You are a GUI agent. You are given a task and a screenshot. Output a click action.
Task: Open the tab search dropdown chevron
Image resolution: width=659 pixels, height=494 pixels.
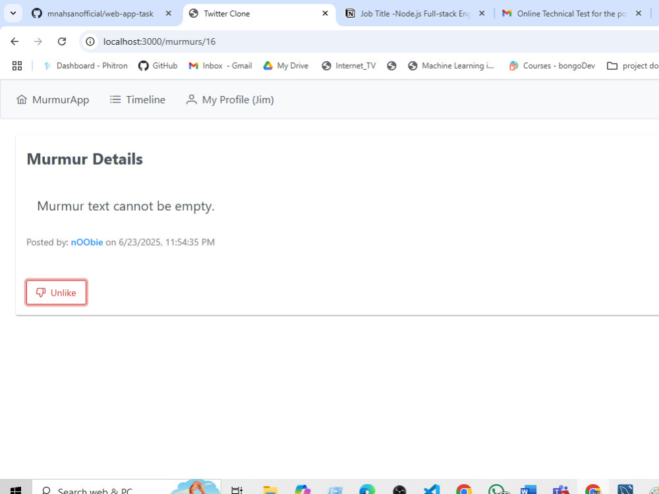[13, 13]
